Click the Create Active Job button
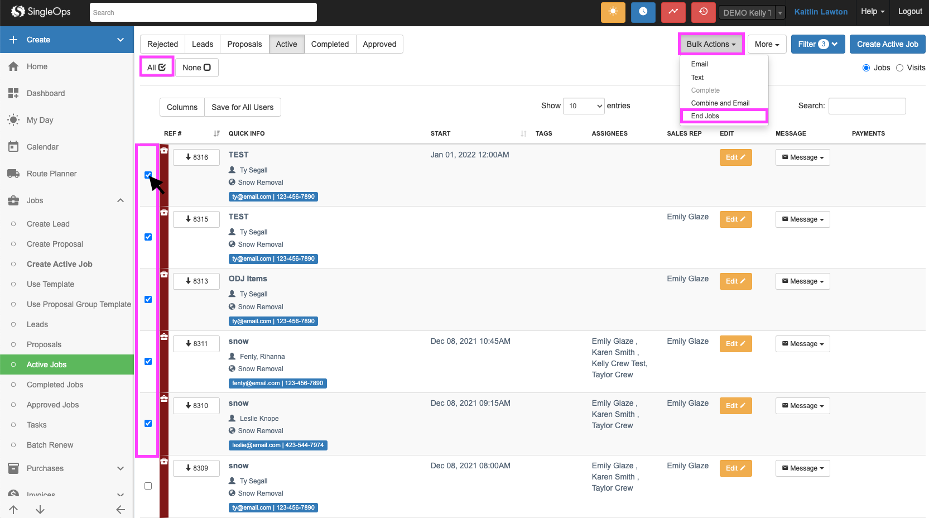Image resolution: width=929 pixels, height=518 pixels. tap(887, 44)
